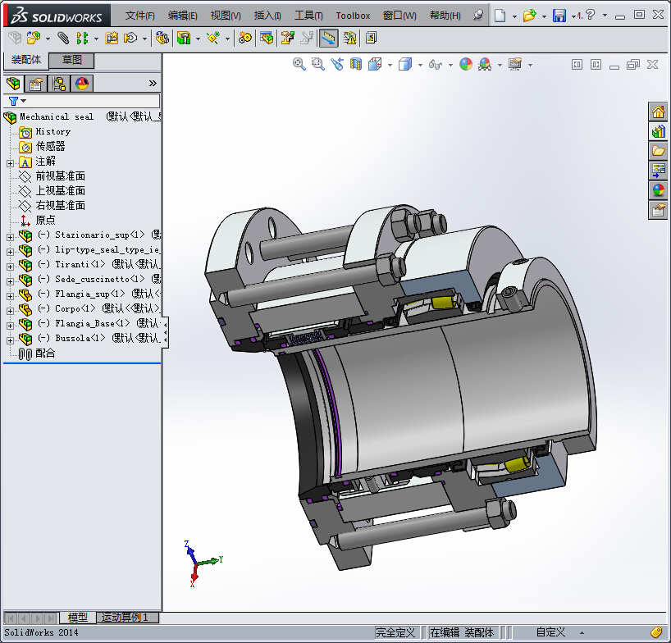Expand the Stazionario_sup<1> component
671x643 pixels.
(10, 235)
